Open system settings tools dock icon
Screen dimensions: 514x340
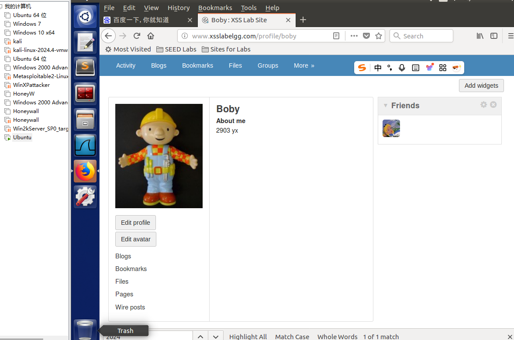tap(85, 197)
